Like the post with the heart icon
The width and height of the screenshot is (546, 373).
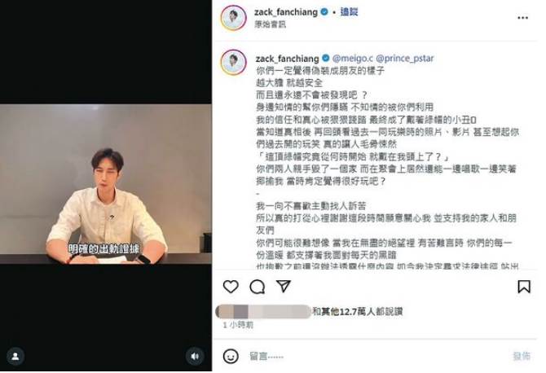coord(231,287)
